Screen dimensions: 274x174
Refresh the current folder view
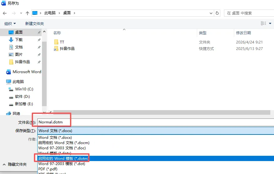tap(217, 13)
